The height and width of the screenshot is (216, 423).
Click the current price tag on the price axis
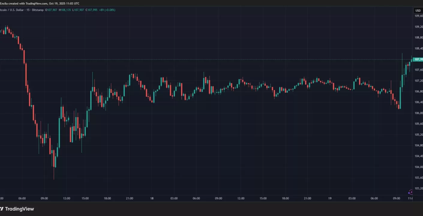click(x=418, y=59)
